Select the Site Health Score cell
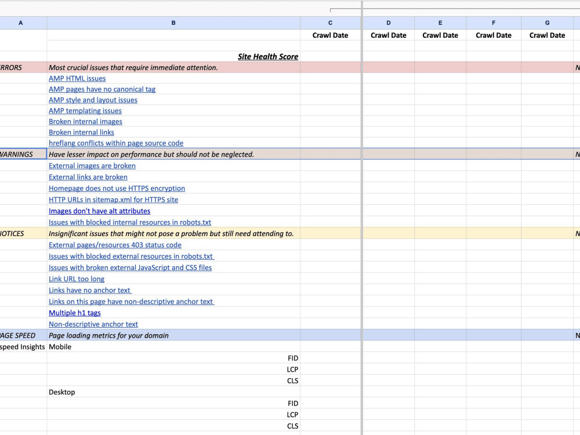 [173, 57]
